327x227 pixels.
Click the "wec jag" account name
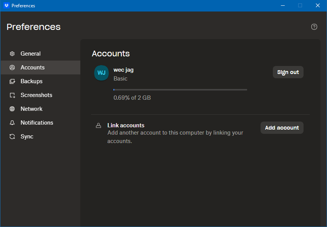123,70
